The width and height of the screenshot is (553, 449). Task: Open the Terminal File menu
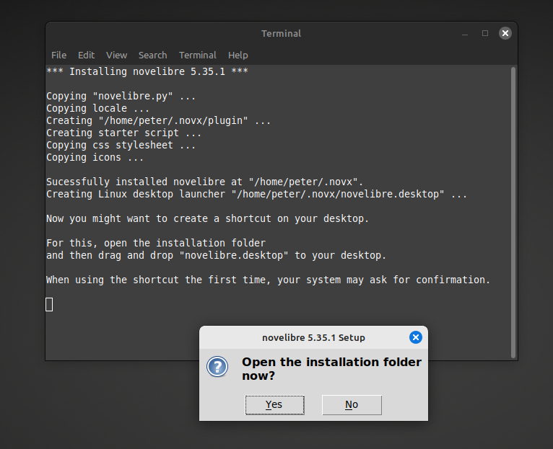(x=58, y=55)
